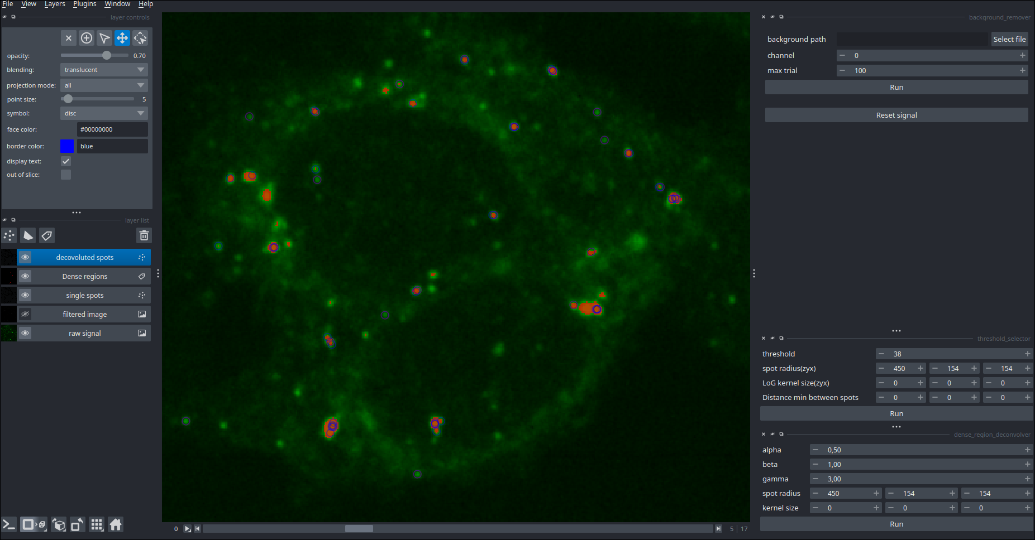
Task: Reset view with home icon
Action: [x=116, y=524]
